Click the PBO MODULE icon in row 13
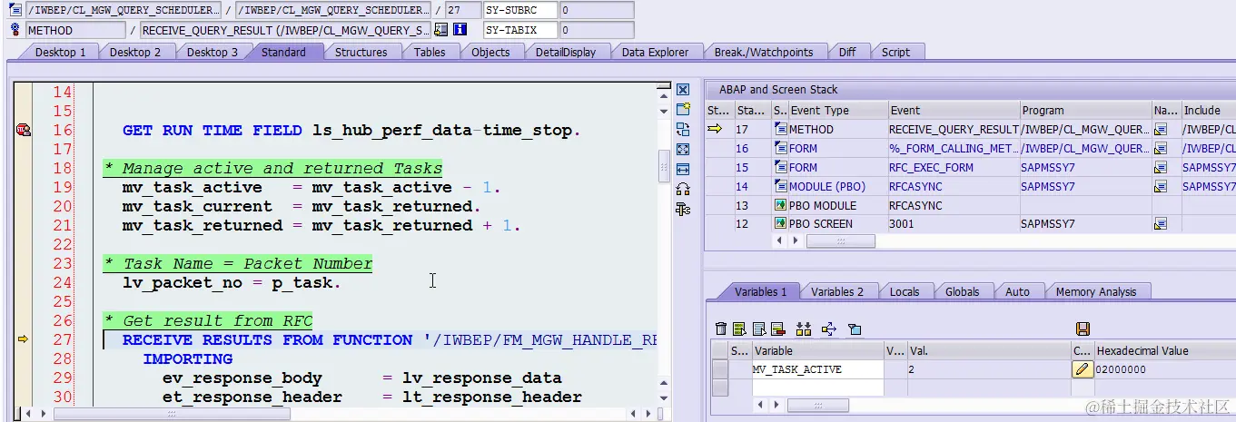 tap(780, 205)
